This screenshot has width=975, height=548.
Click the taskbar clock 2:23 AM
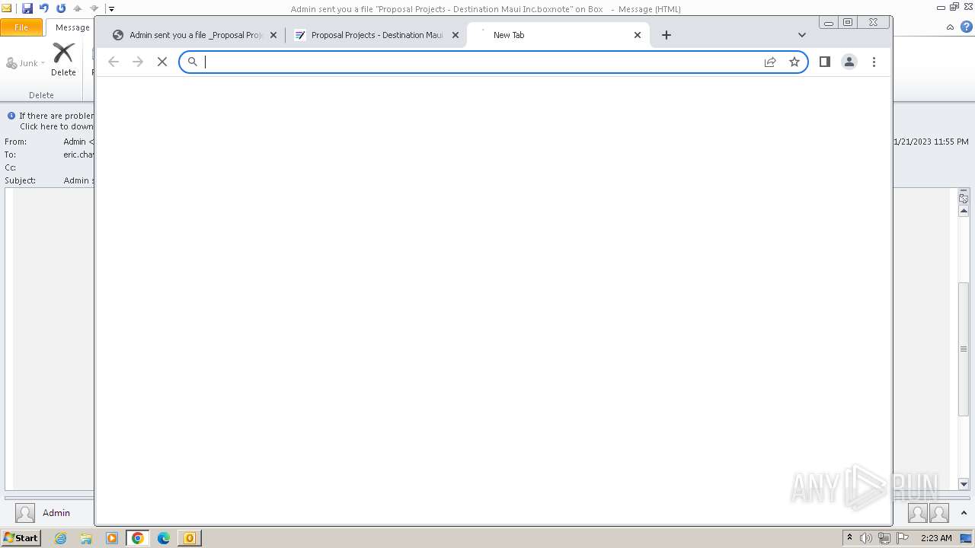(936, 538)
